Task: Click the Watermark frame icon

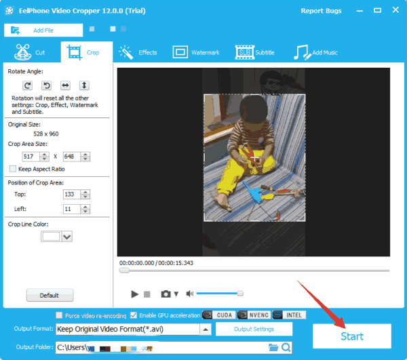Action: pos(180,52)
